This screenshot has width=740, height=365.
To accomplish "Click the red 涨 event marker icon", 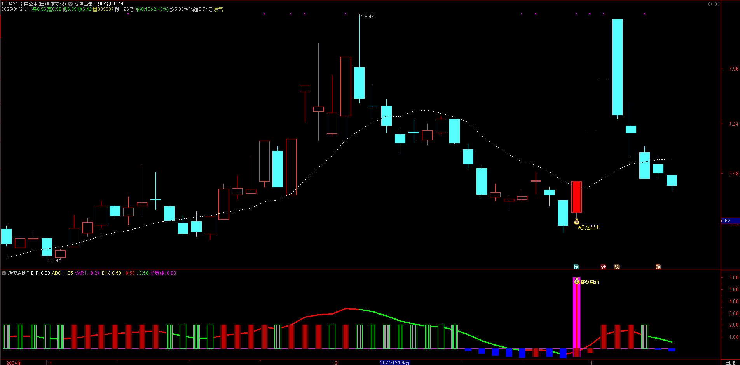I will tap(603, 266).
